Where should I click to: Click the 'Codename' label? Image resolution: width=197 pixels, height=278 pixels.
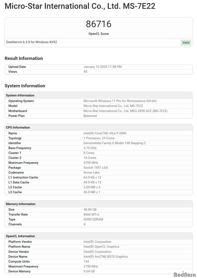tap(16, 172)
